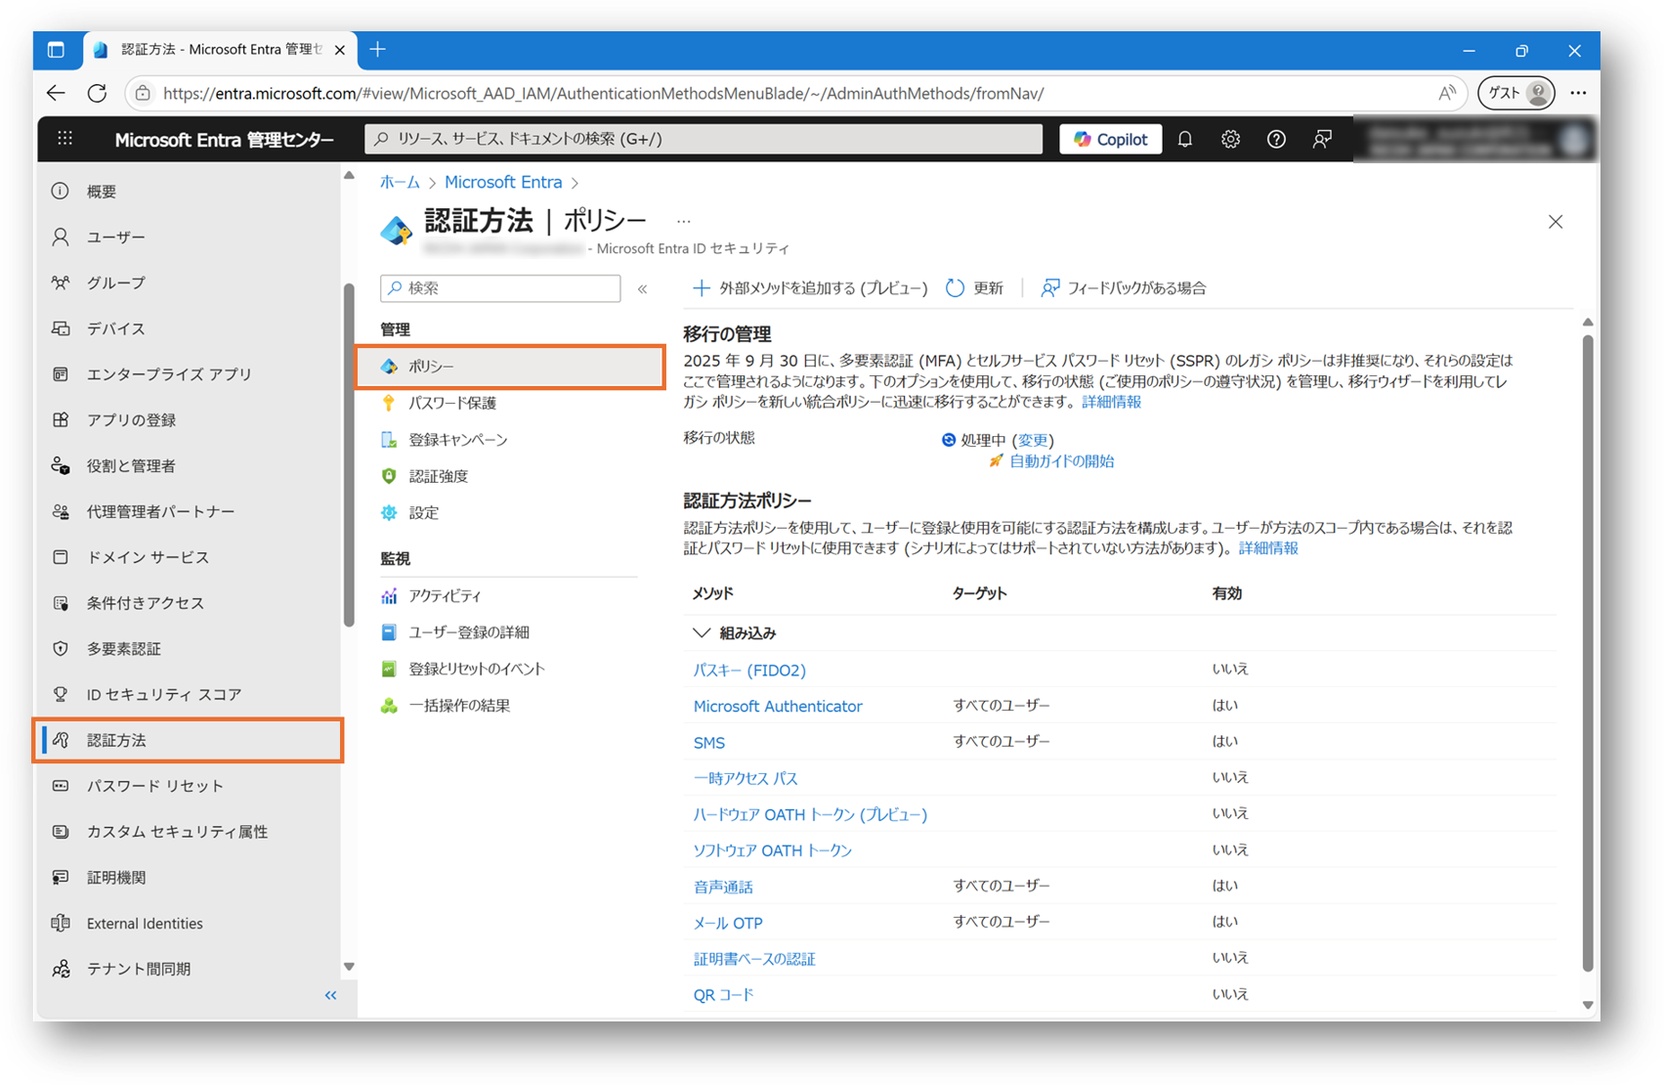Image resolution: width=1664 pixels, height=1085 pixels.
Task: Open portal settings gear icon
Action: 1230,139
